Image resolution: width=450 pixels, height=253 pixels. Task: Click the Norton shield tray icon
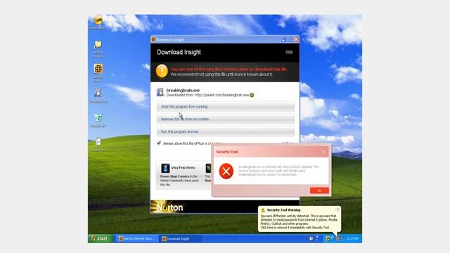tap(328, 238)
